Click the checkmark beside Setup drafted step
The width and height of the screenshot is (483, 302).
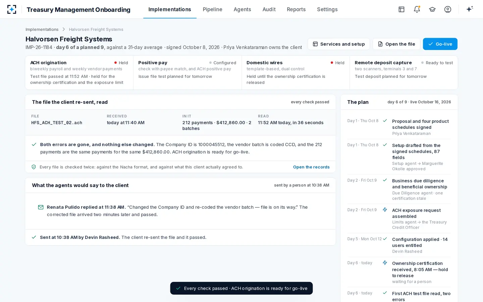385,145
